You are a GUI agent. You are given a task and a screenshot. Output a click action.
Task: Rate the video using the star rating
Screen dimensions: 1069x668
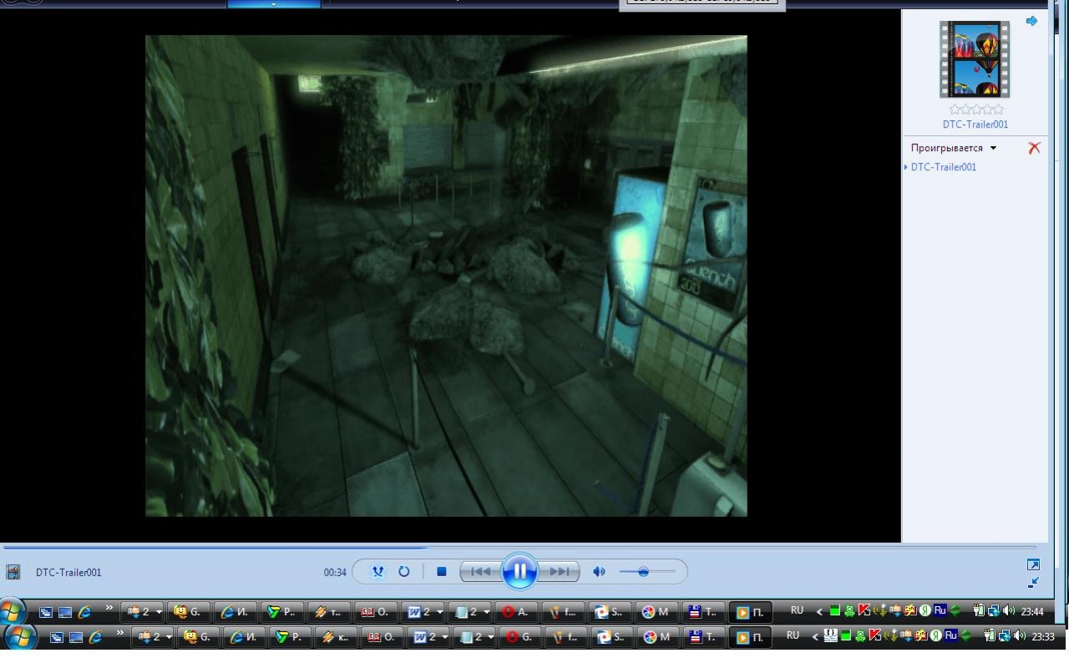click(x=976, y=109)
